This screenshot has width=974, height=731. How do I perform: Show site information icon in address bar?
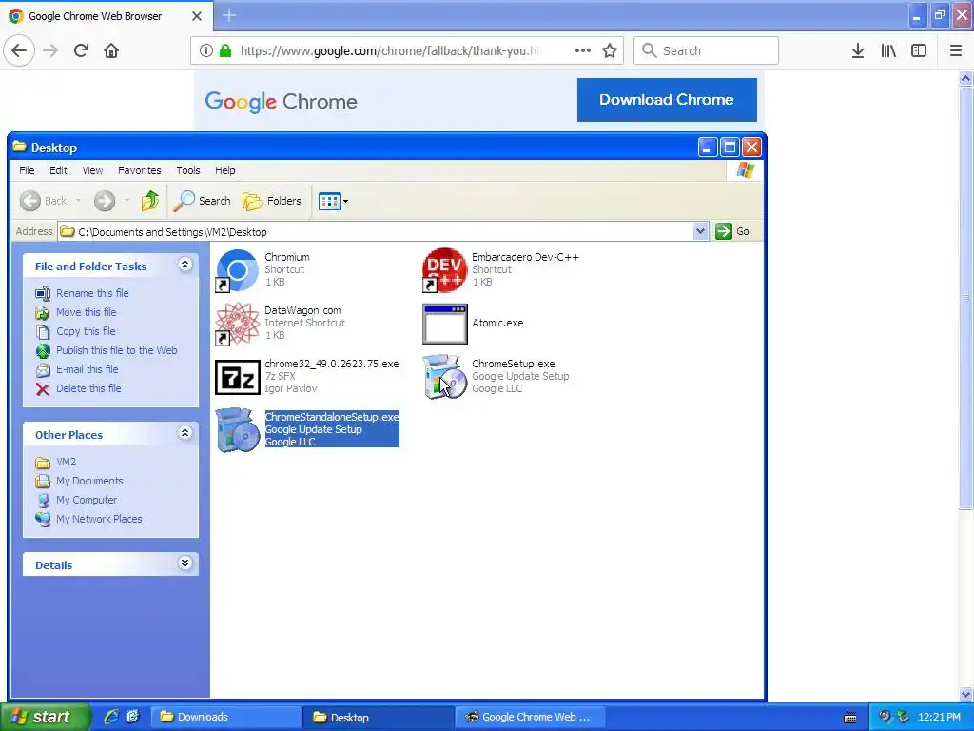coord(205,50)
